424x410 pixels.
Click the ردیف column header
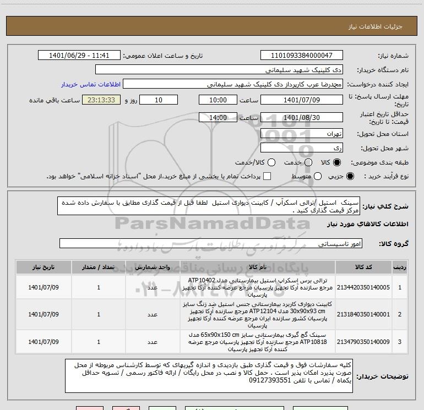tap(400, 267)
